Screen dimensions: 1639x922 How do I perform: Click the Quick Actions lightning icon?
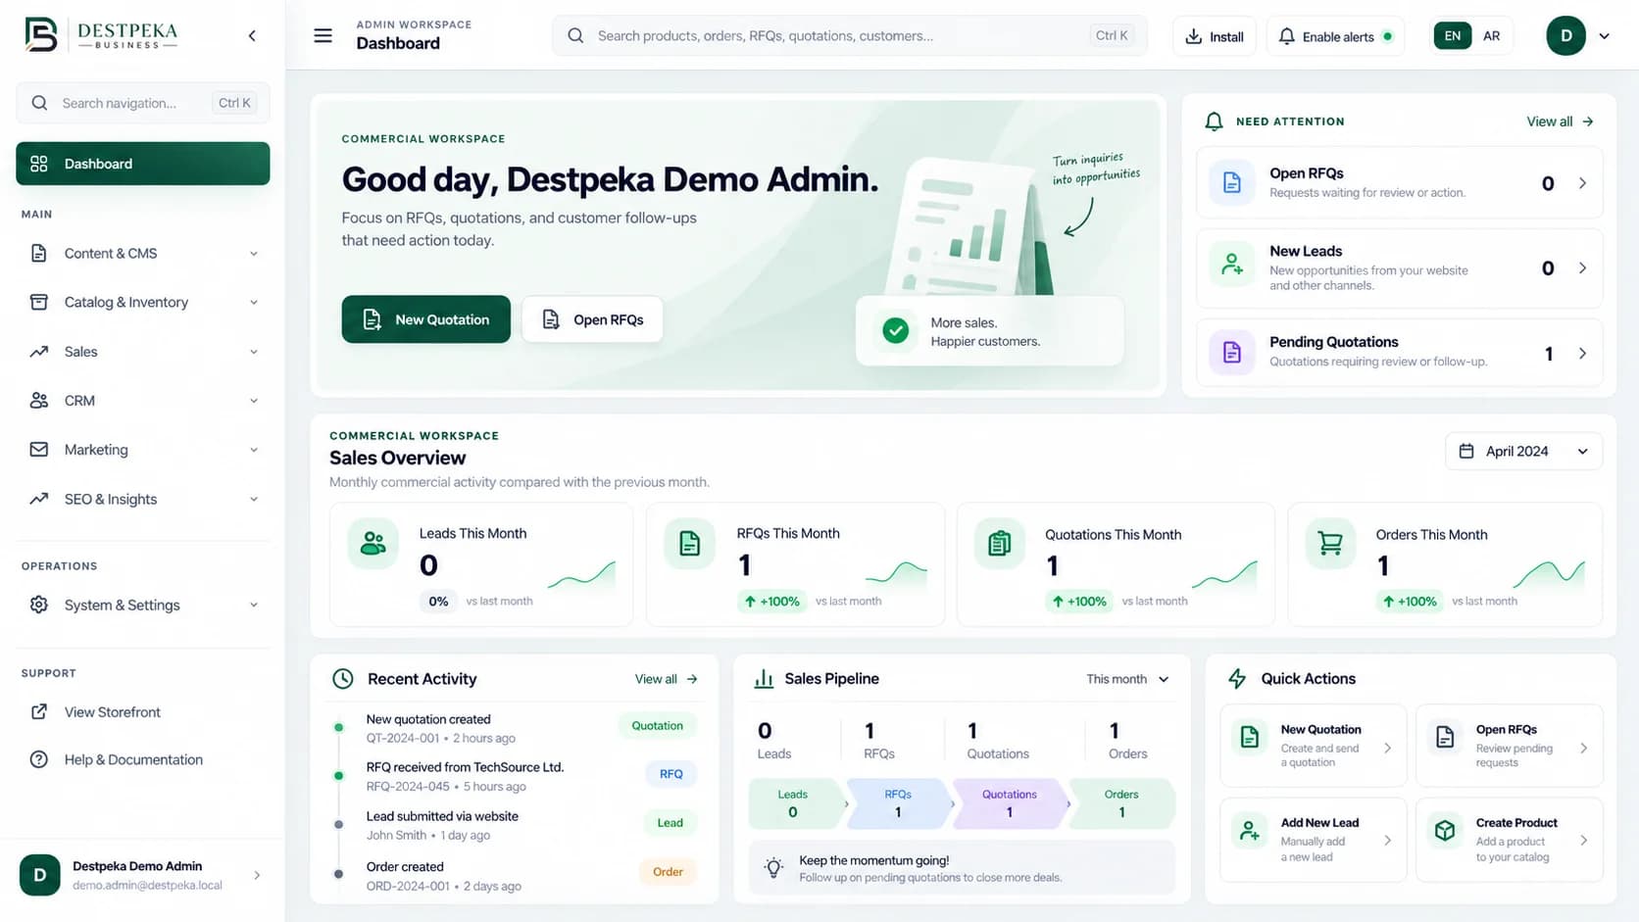(x=1237, y=679)
